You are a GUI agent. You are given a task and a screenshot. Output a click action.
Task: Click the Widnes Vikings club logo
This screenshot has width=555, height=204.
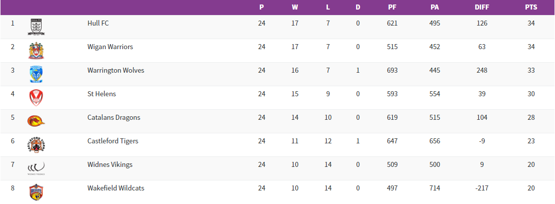pyautogui.click(x=37, y=168)
